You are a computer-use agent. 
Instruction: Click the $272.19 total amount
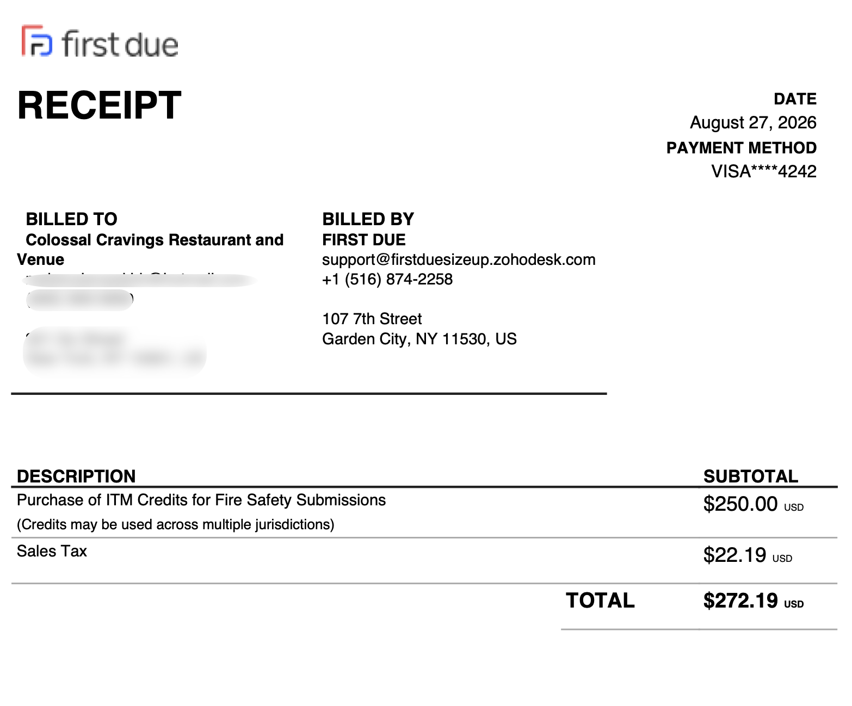[740, 600]
